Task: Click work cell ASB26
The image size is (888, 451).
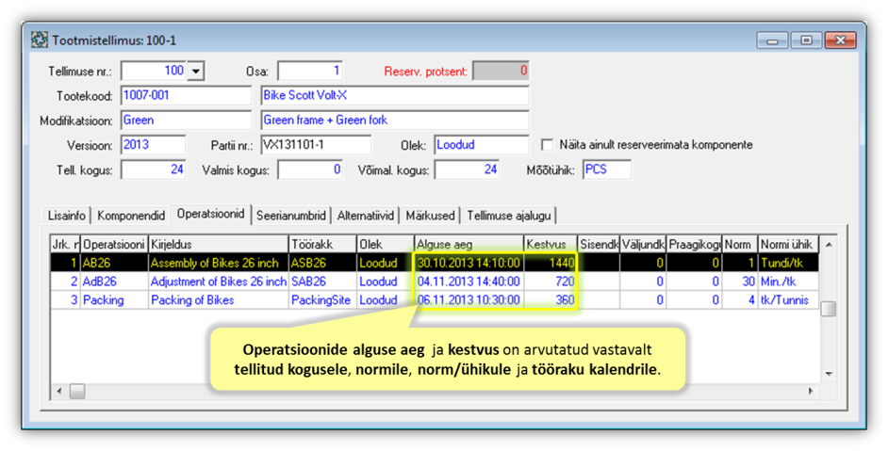Action: tap(308, 263)
